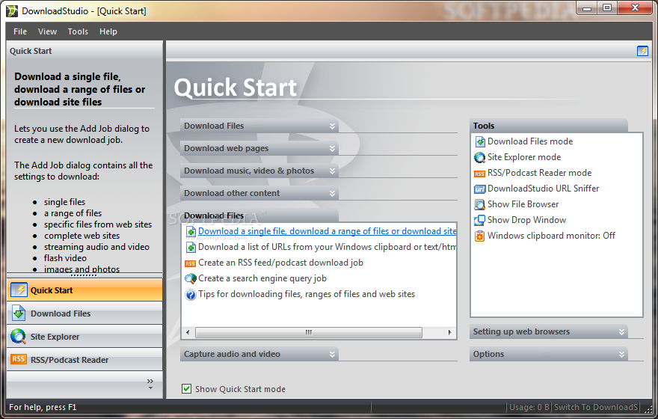Click the Site Explorer mode icon in Tools

coord(479,157)
